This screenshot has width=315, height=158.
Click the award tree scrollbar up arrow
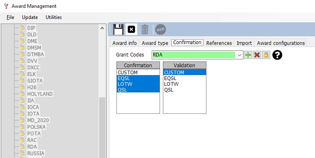102,28
